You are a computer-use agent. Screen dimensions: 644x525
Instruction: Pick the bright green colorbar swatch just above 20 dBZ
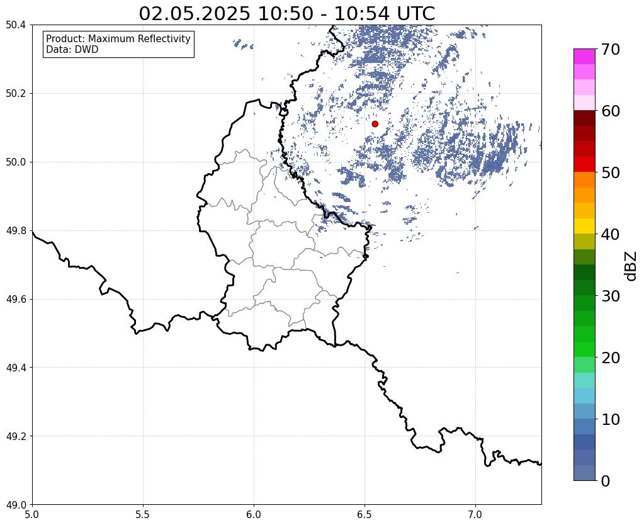coord(584,349)
